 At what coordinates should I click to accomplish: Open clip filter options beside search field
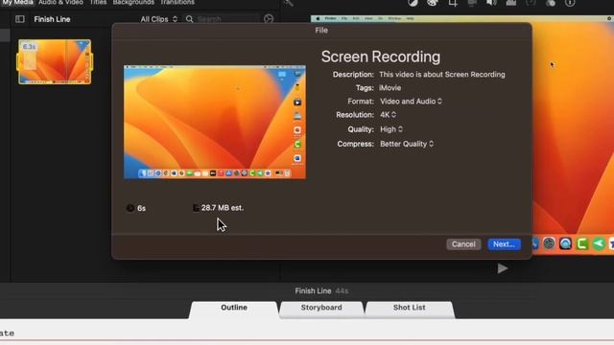(269, 19)
